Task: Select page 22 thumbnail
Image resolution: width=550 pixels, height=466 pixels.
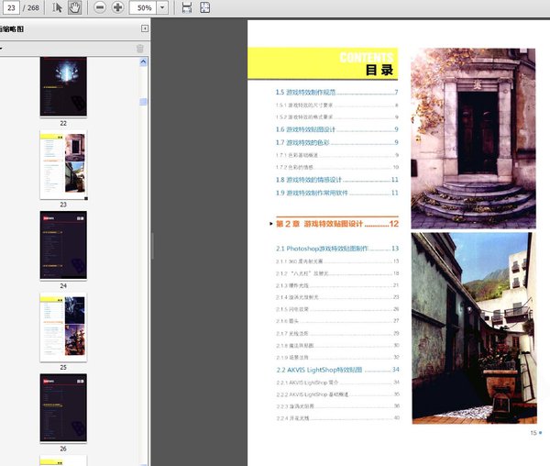Action: [63, 86]
